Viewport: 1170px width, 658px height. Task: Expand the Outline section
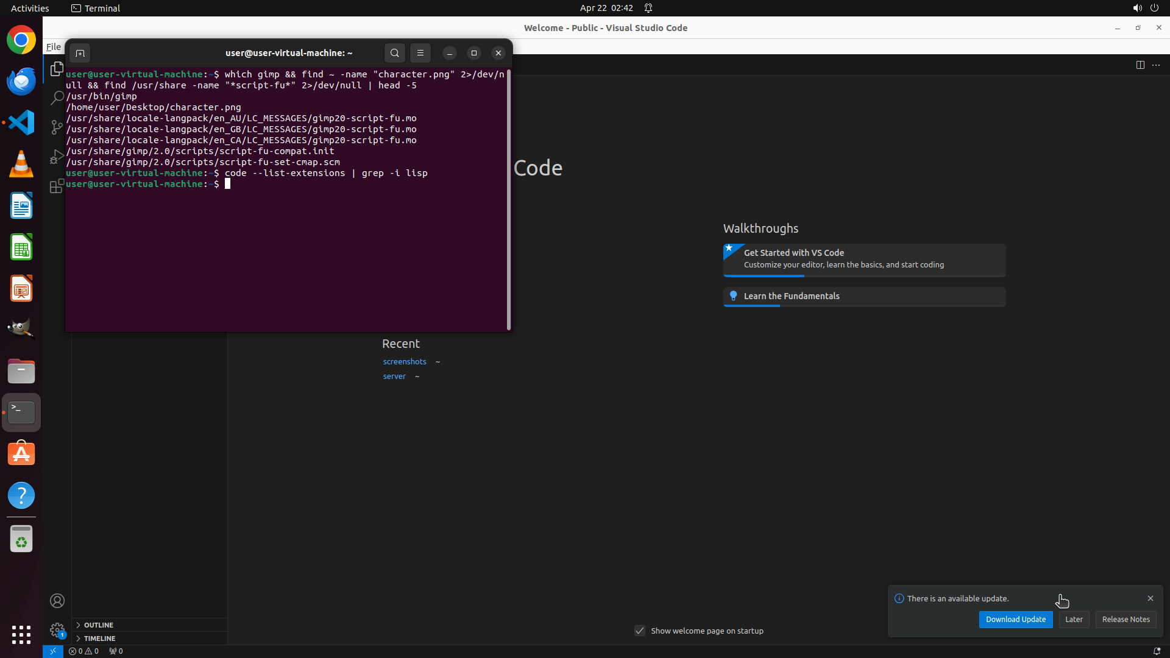pos(99,625)
